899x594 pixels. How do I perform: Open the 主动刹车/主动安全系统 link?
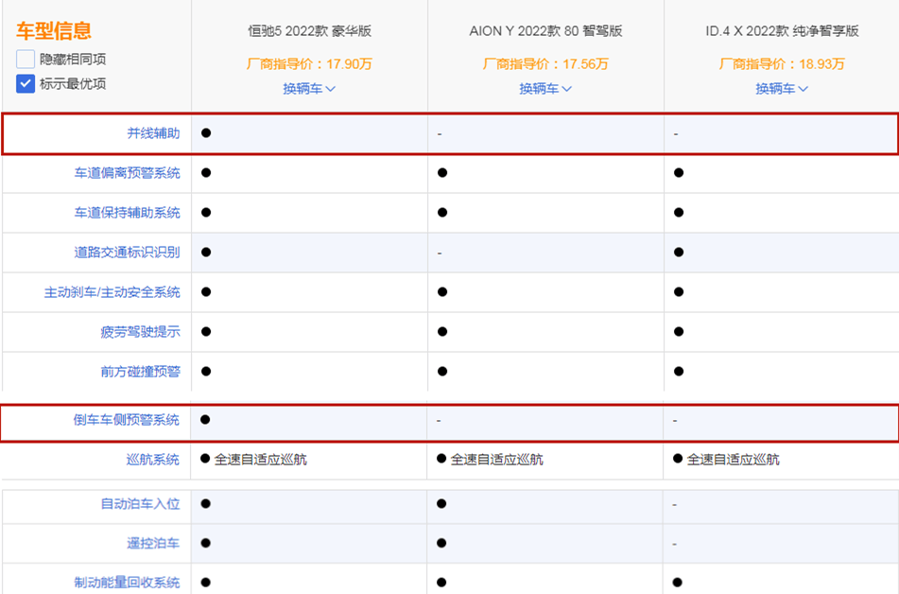click(112, 292)
